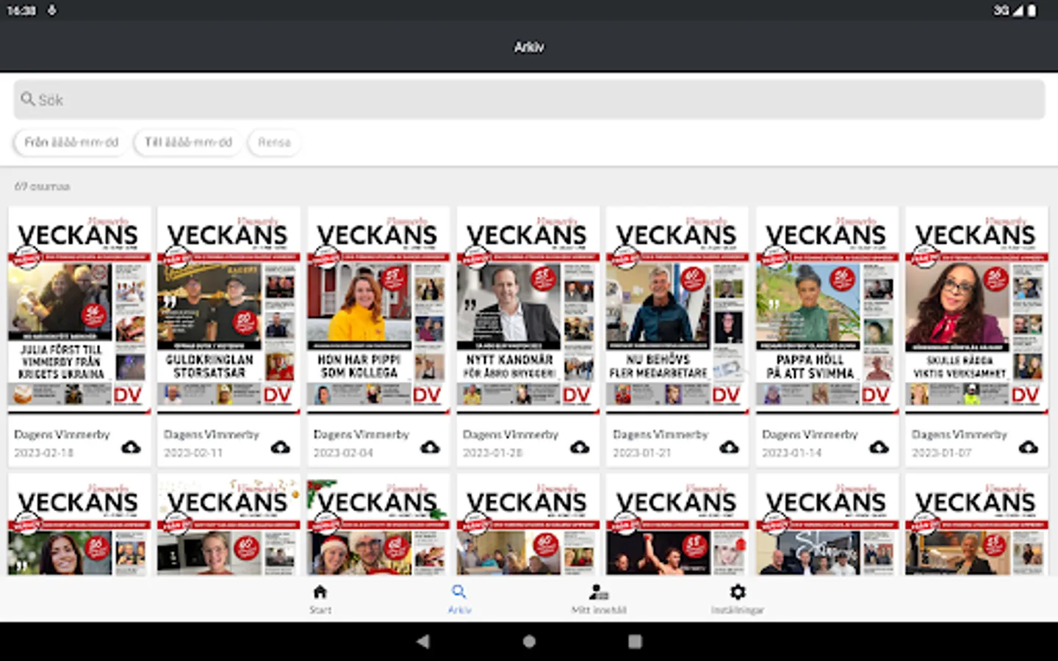The width and height of the screenshot is (1058, 661).
Task: Download the 2023-02-04 Dagens Vimmerby issue
Action: (x=430, y=447)
